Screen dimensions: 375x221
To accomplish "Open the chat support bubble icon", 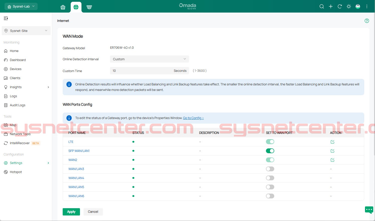I will [x=369, y=210].
